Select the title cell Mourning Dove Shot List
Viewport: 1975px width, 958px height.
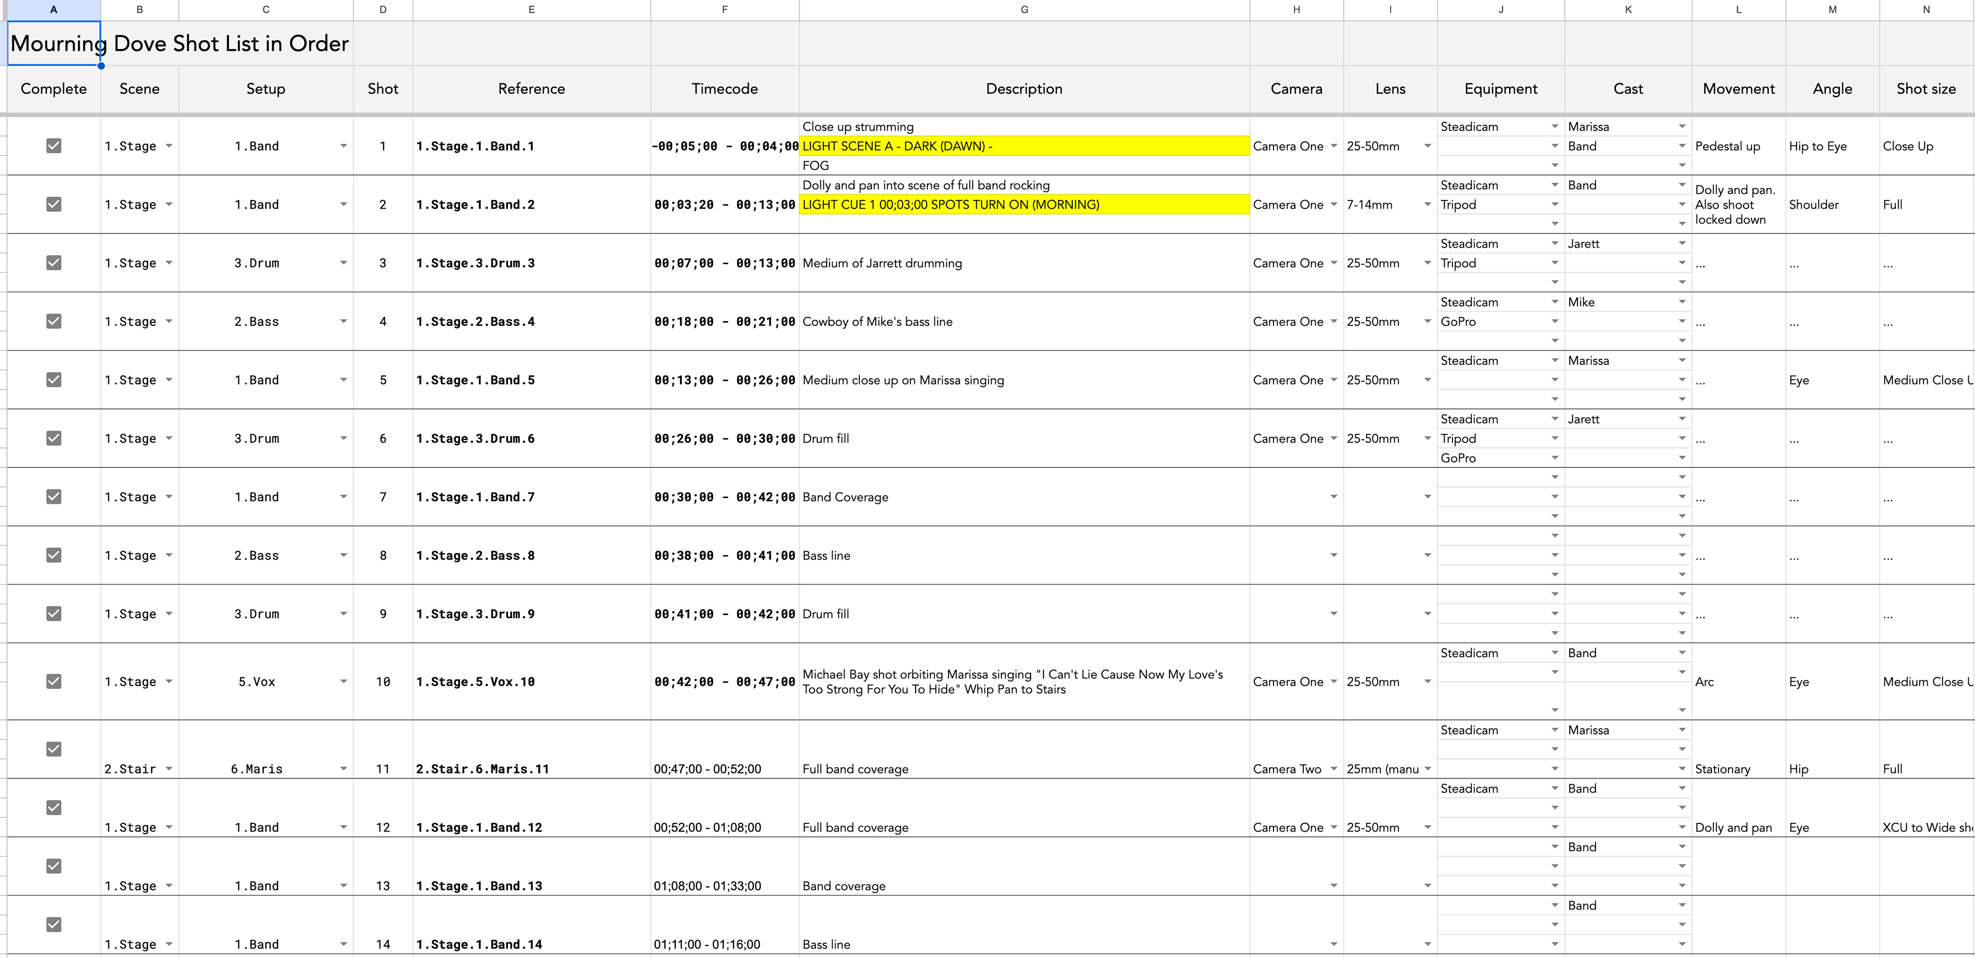53,44
